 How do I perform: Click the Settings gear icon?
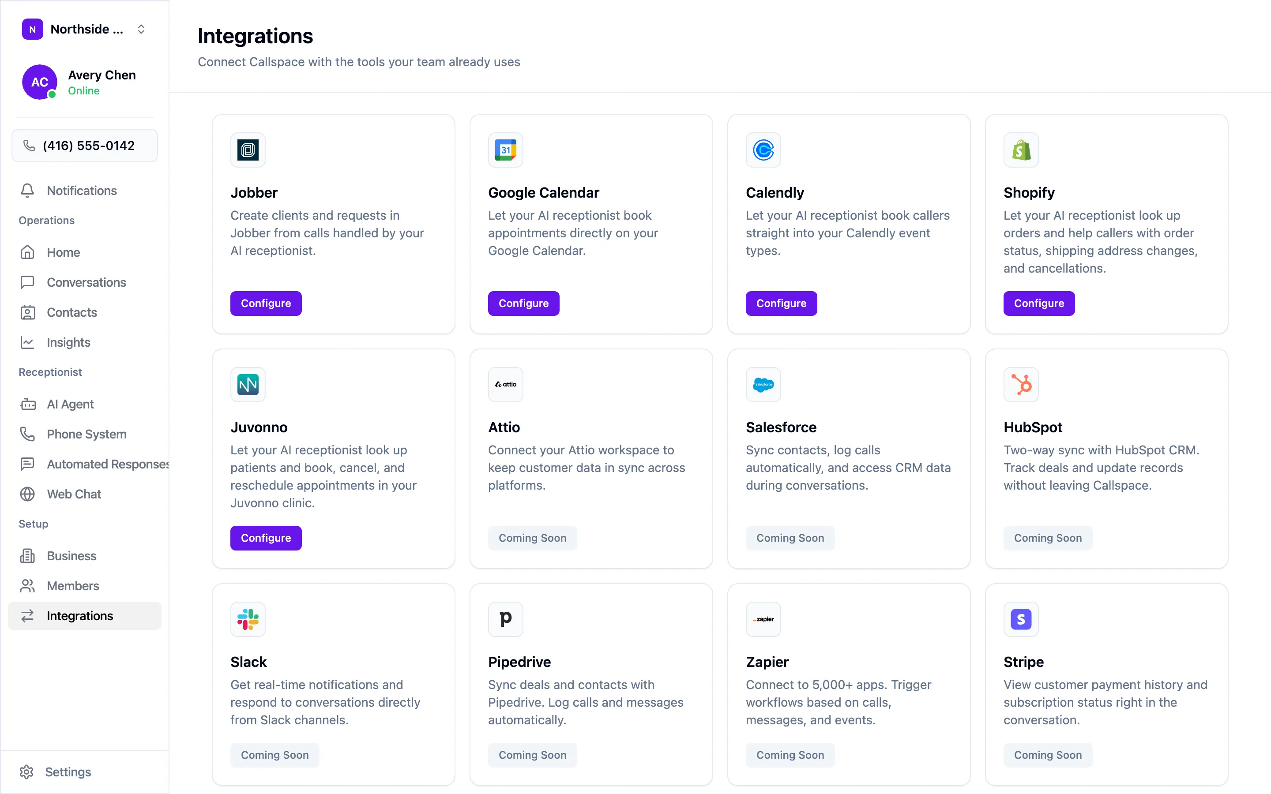(x=26, y=772)
